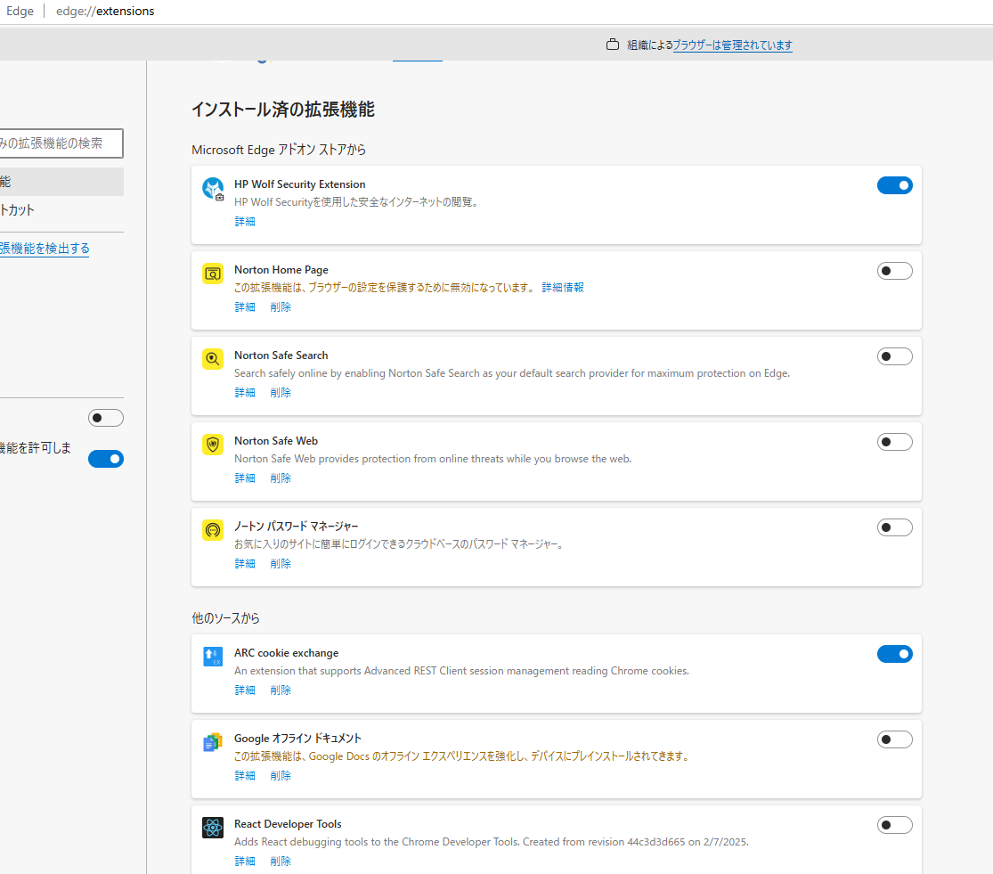Viewport: 993px width, 874px height.
Task: Enable the Norton Safe Search toggle
Action: click(x=894, y=356)
